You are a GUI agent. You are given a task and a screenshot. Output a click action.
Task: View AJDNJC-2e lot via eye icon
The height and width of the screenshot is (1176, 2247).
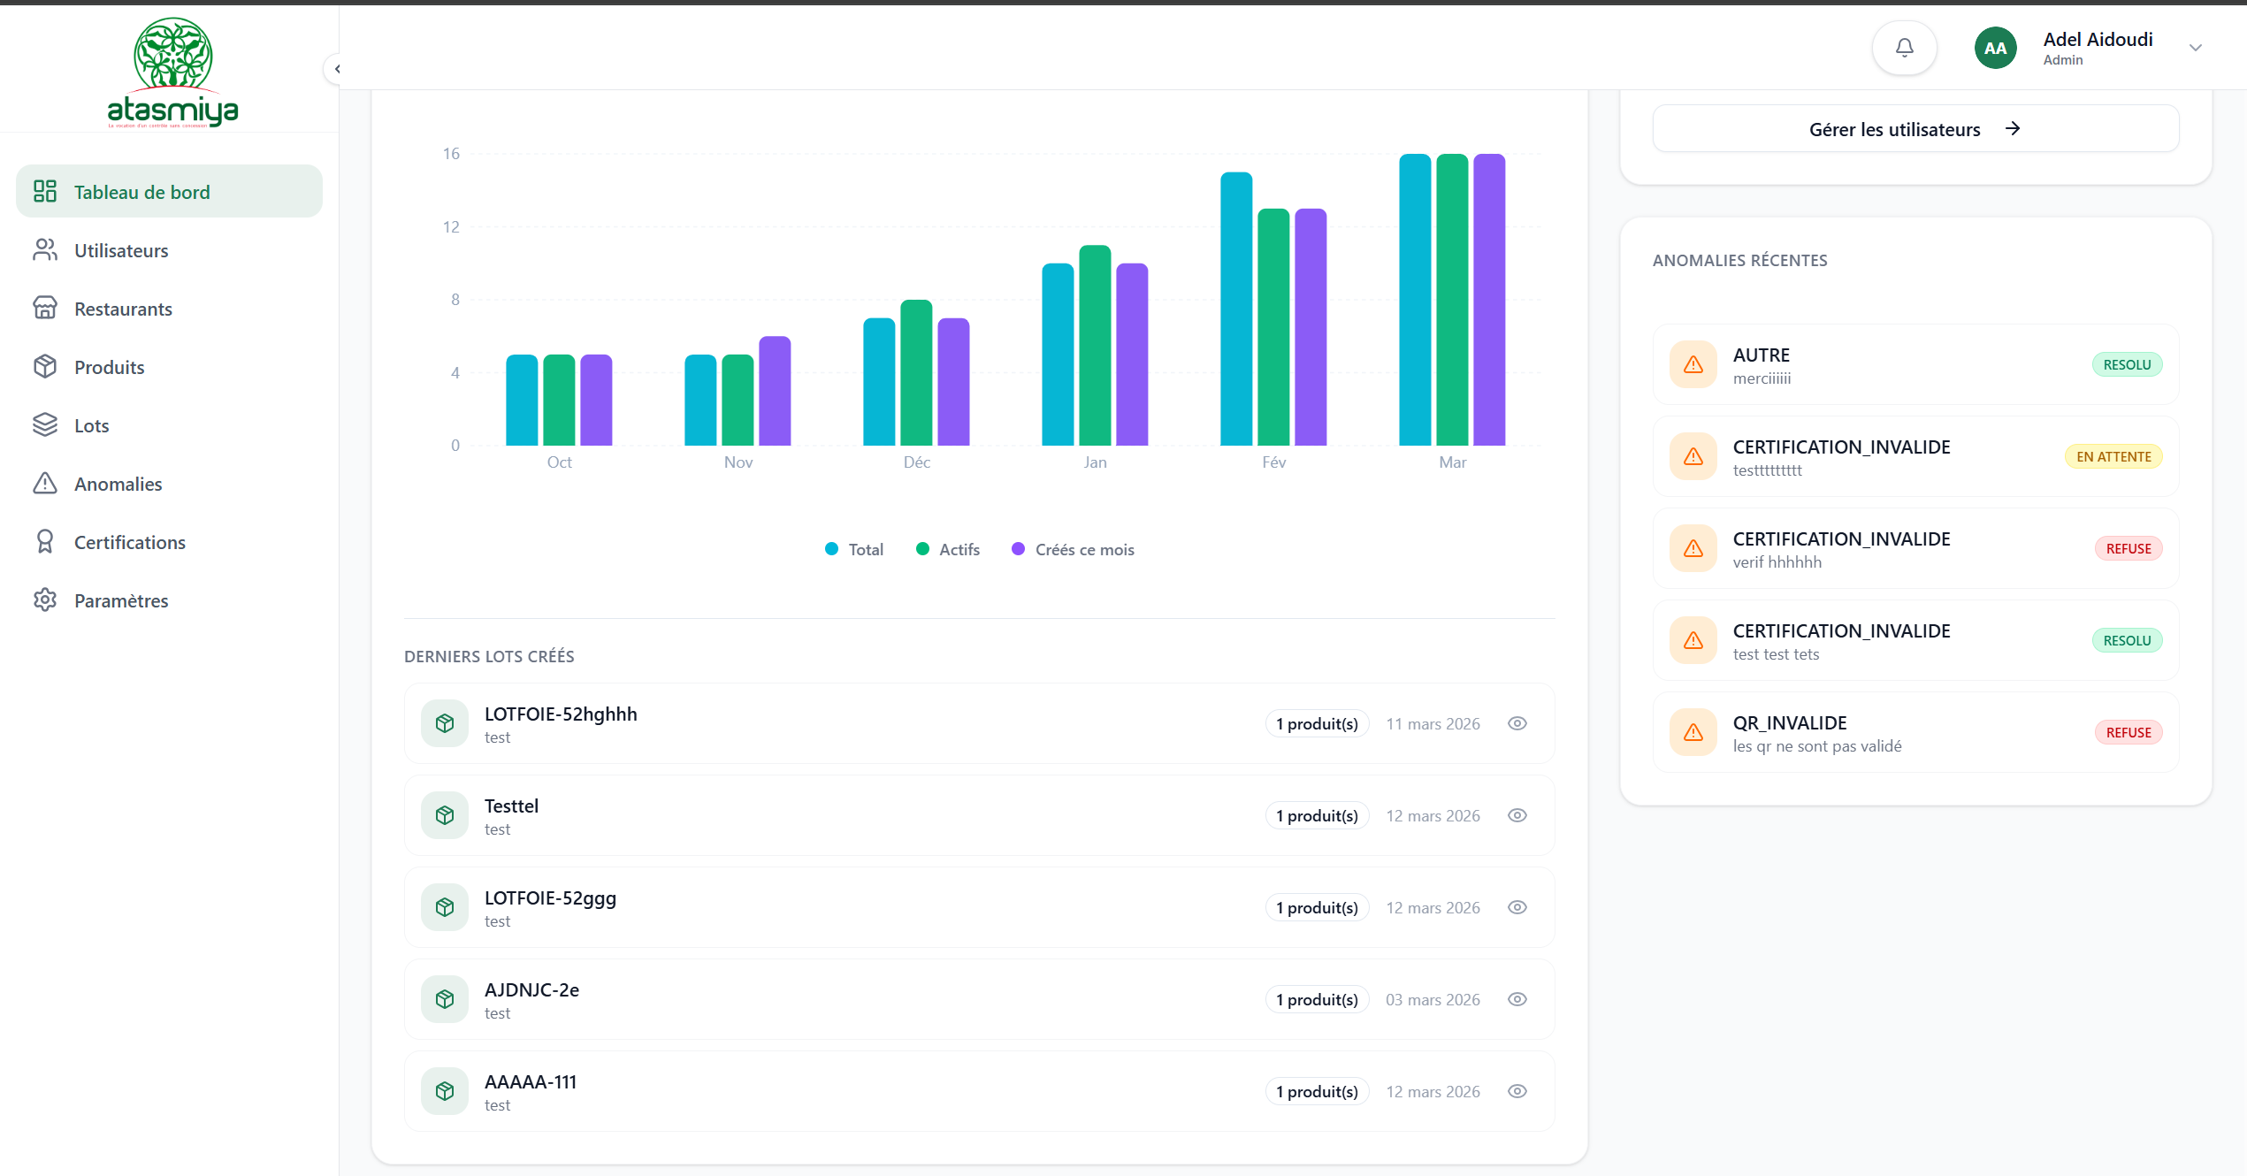[x=1517, y=999]
